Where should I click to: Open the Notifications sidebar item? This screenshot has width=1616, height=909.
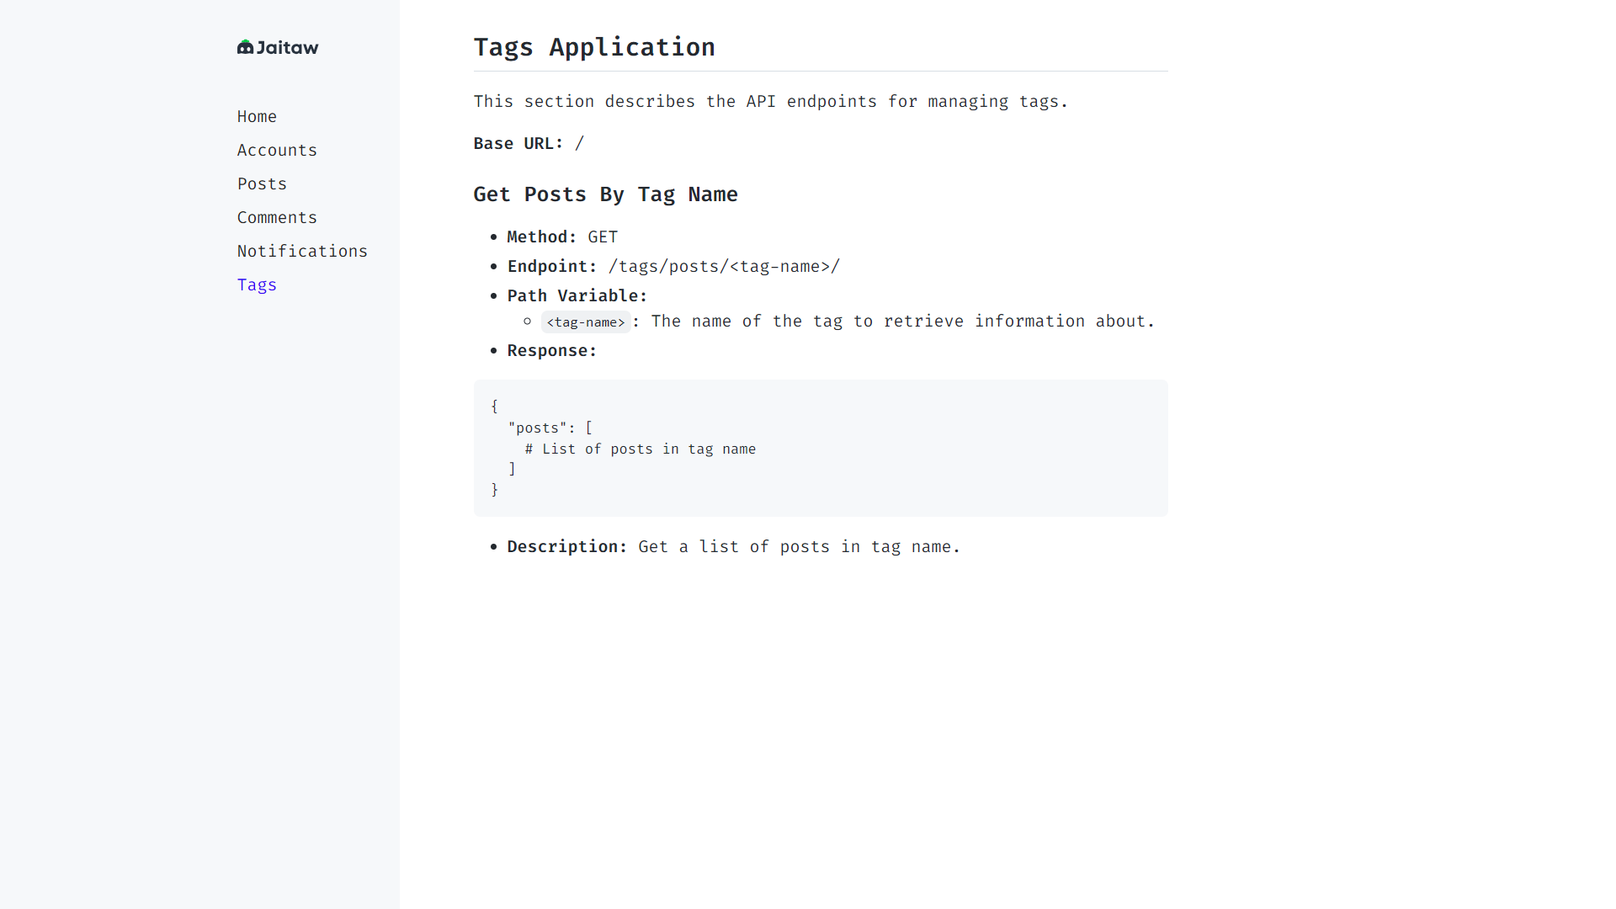click(302, 251)
